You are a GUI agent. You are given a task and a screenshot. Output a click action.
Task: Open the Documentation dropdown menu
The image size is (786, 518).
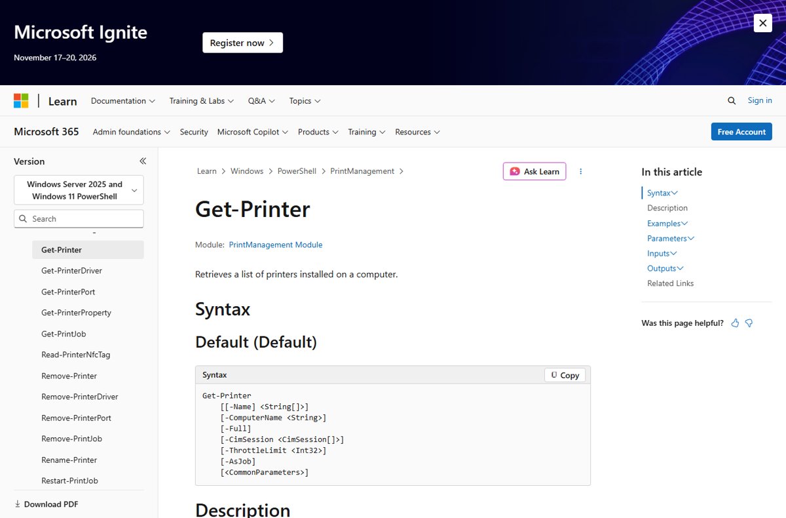(x=123, y=101)
